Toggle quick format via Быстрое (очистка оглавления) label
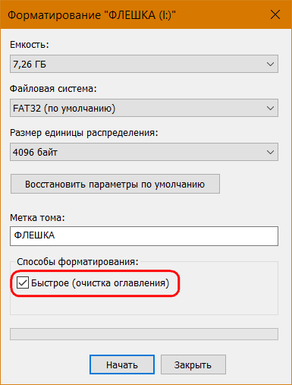Viewport: 292px width, 385px height. click(x=100, y=283)
